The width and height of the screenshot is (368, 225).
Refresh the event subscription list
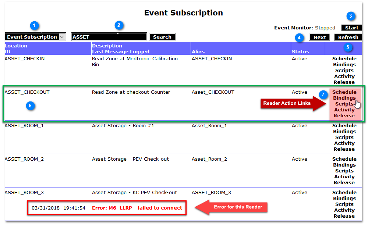(348, 37)
